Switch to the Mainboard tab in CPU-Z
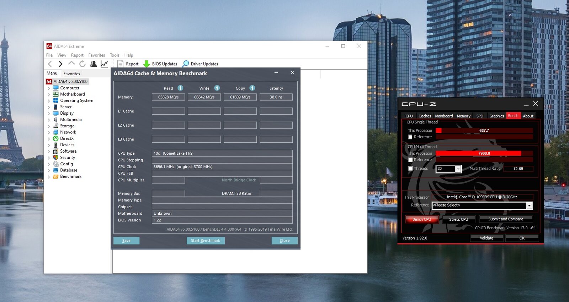Image resolution: width=569 pixels, height=302 pixels. (444, 116)
